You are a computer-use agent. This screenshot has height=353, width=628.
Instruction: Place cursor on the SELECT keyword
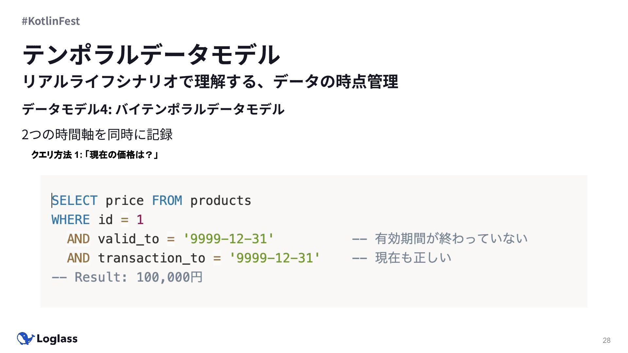75,200
